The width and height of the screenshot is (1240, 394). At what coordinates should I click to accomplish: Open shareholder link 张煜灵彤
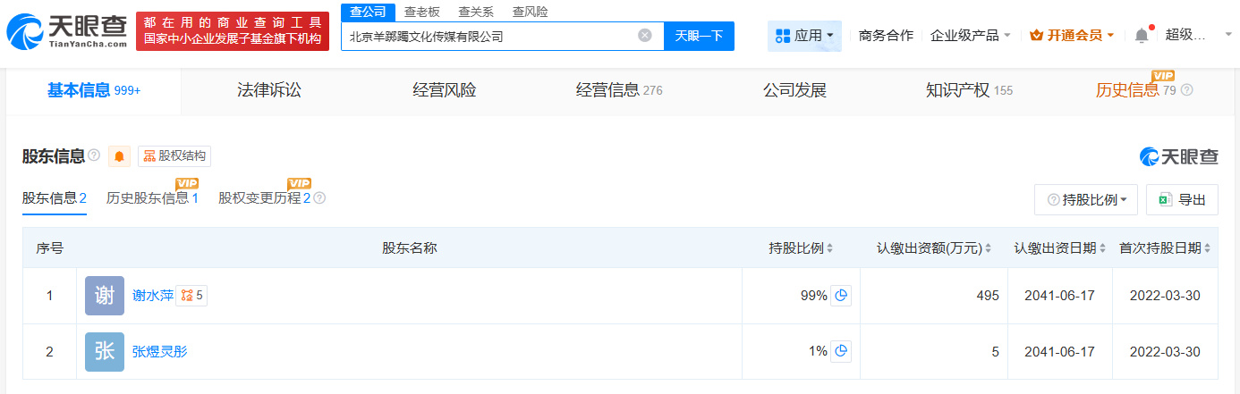[x=160, y=351]
